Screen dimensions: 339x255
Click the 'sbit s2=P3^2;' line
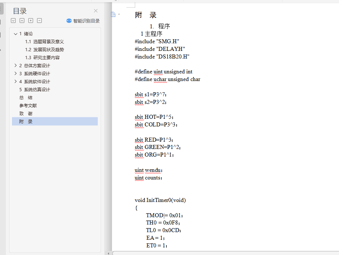(x=151, y=102)
